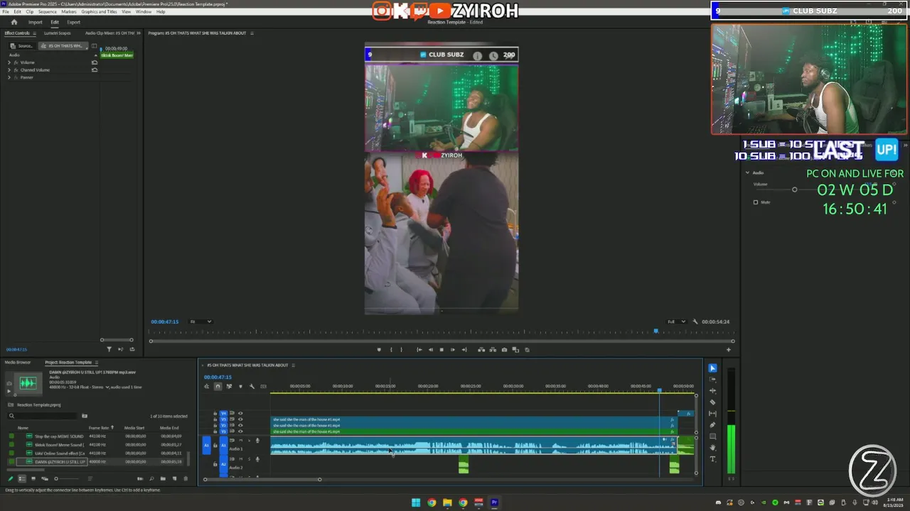The image size is (910, 511).
Task: Mute the Audio 2 track
Action: coord(240,458)
